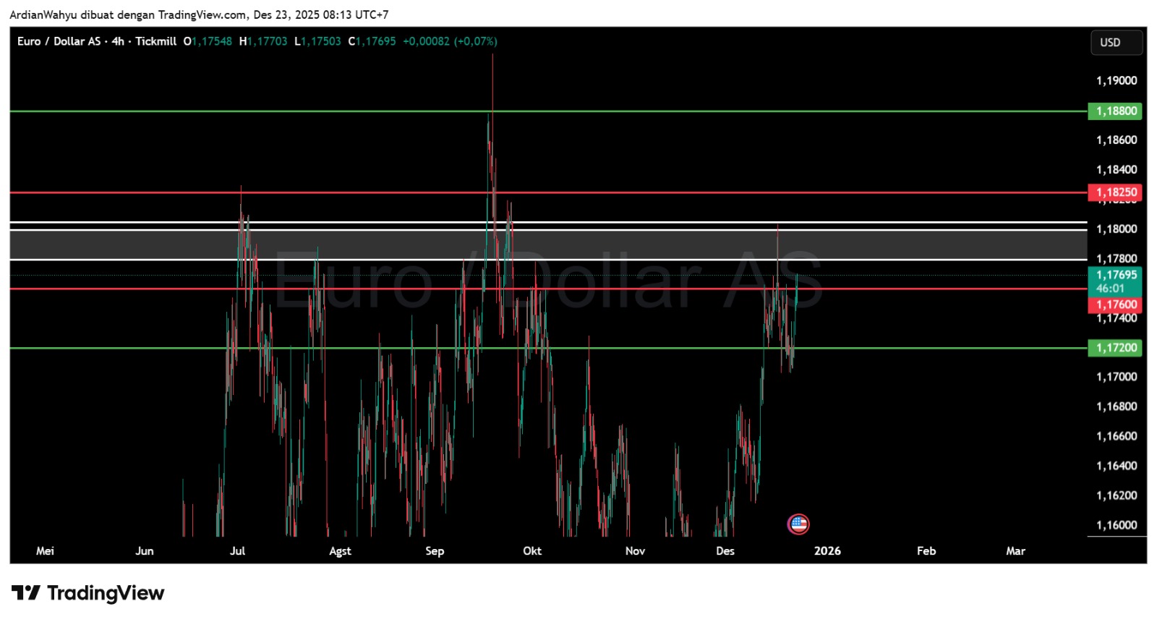
Task: Click the red 1,17600 price label
Action: coord(1115,305)
